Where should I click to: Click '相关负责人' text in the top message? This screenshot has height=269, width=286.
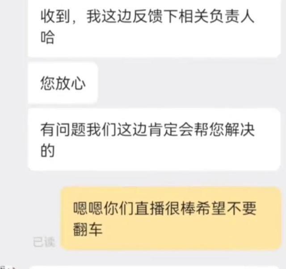coord(216,17)
